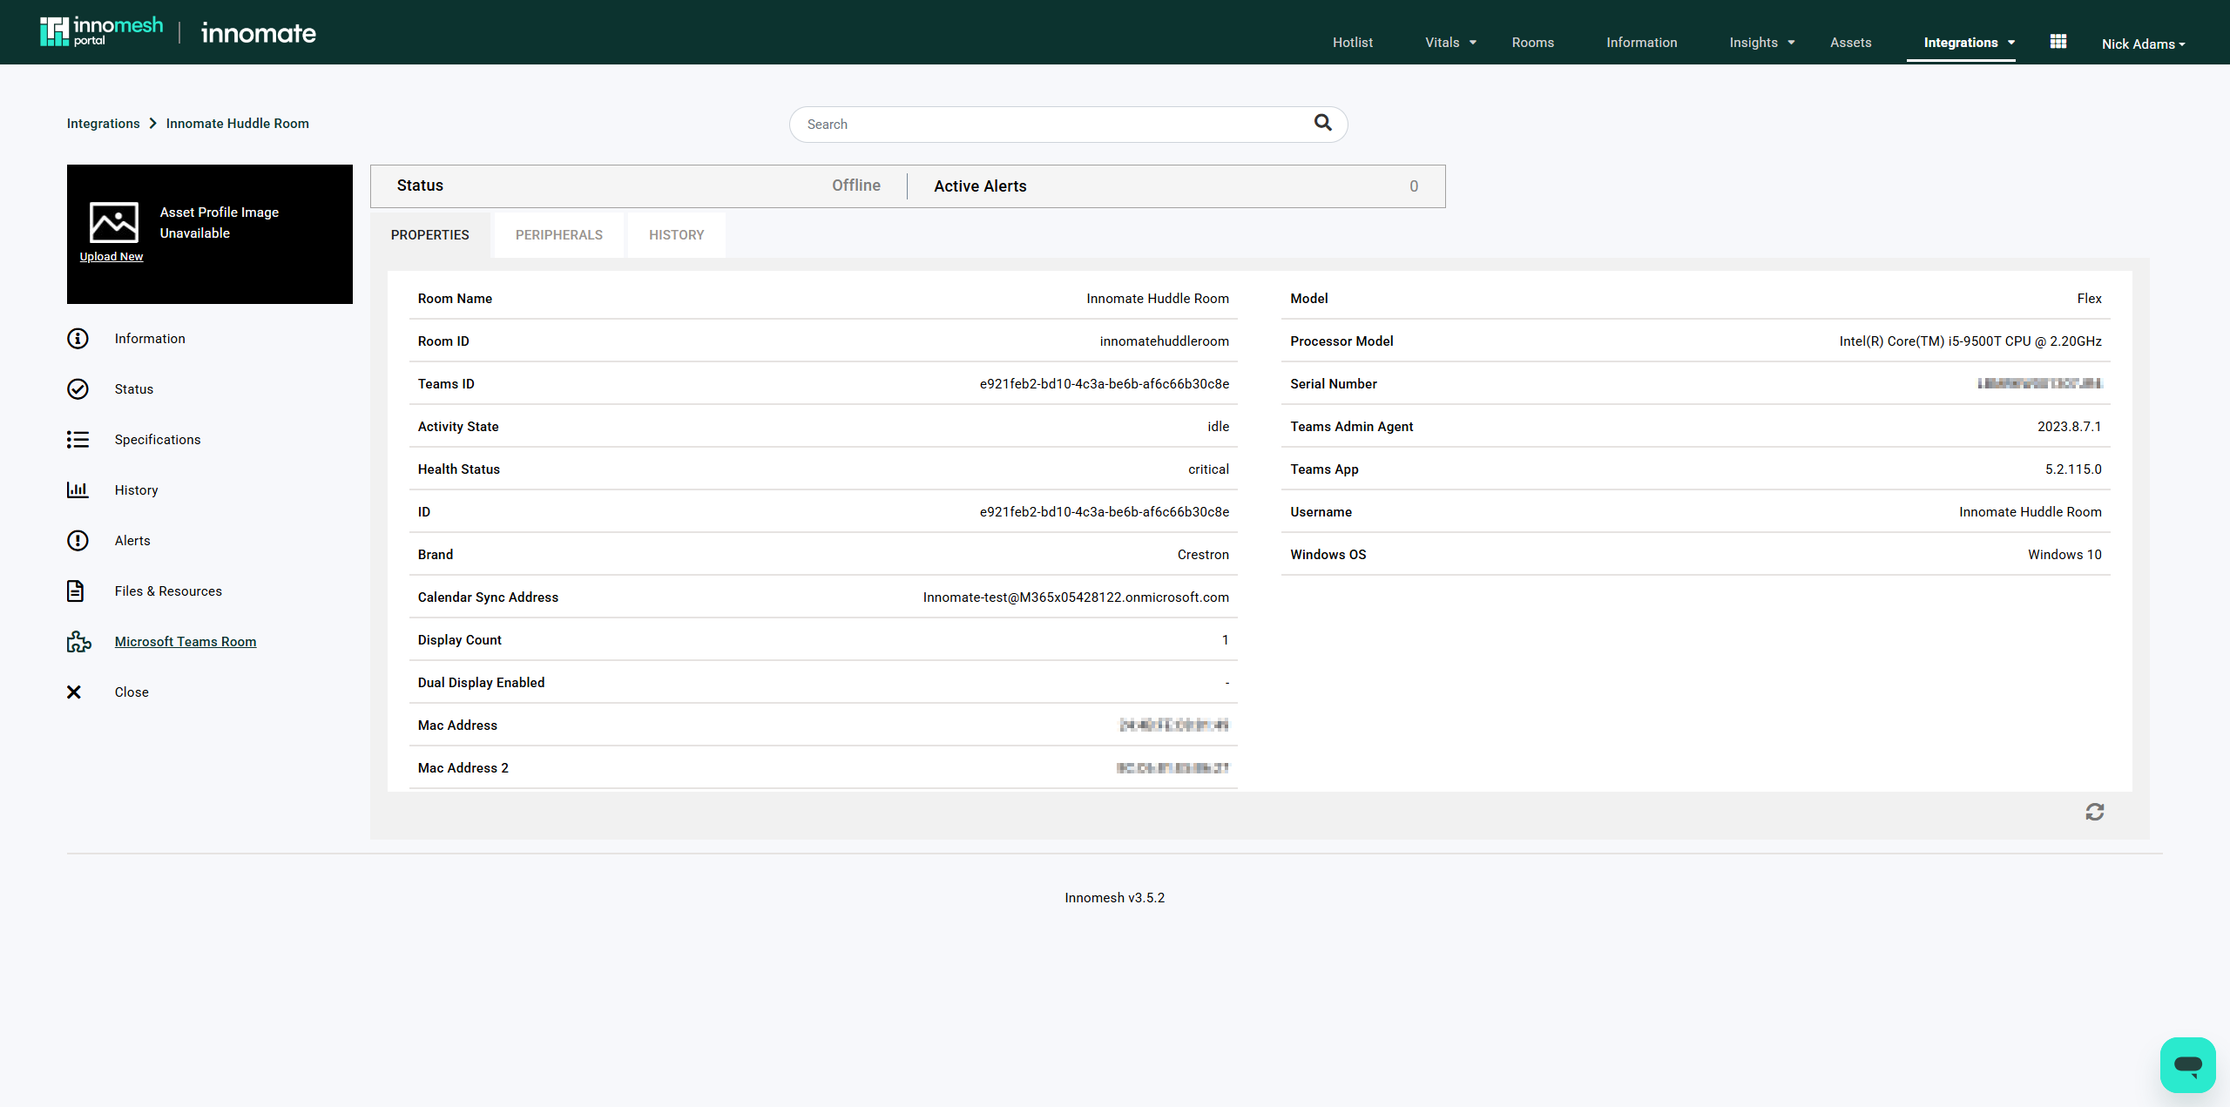Focus the Search input field

(1068, 125)
